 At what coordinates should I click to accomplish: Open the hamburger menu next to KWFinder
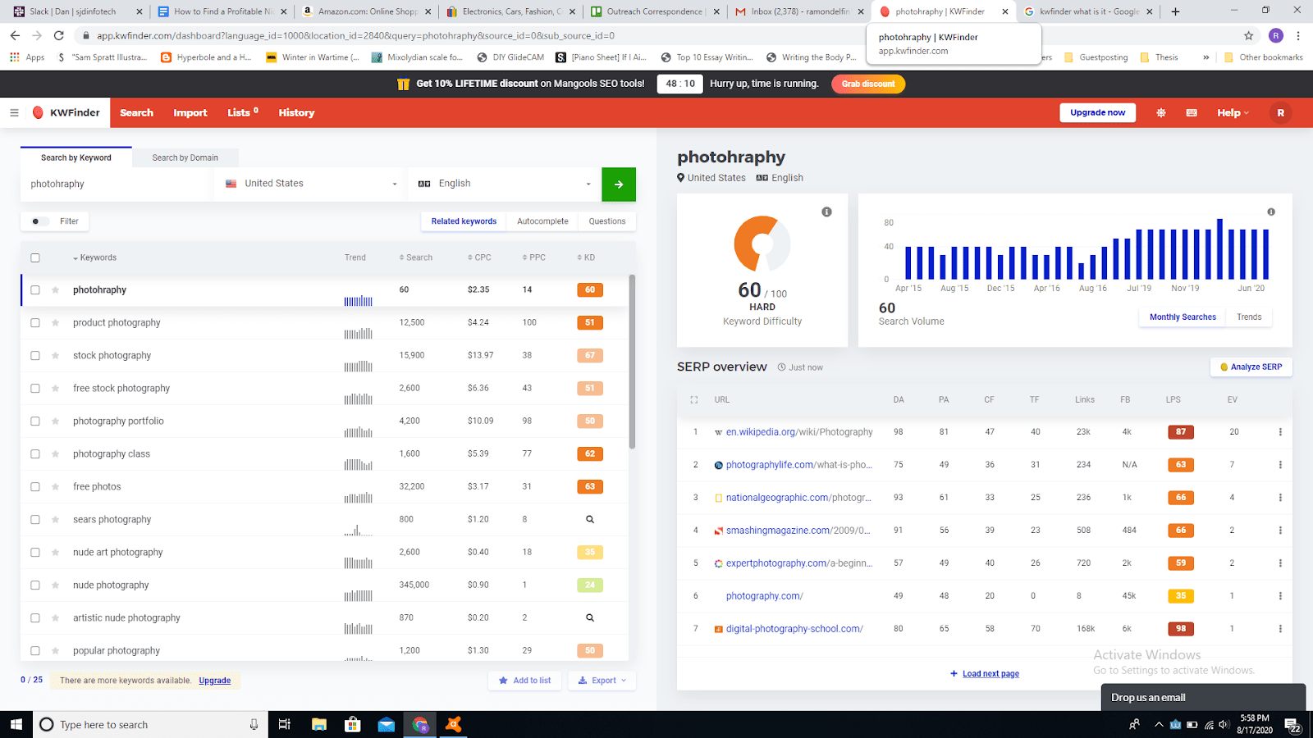[14, 112]
